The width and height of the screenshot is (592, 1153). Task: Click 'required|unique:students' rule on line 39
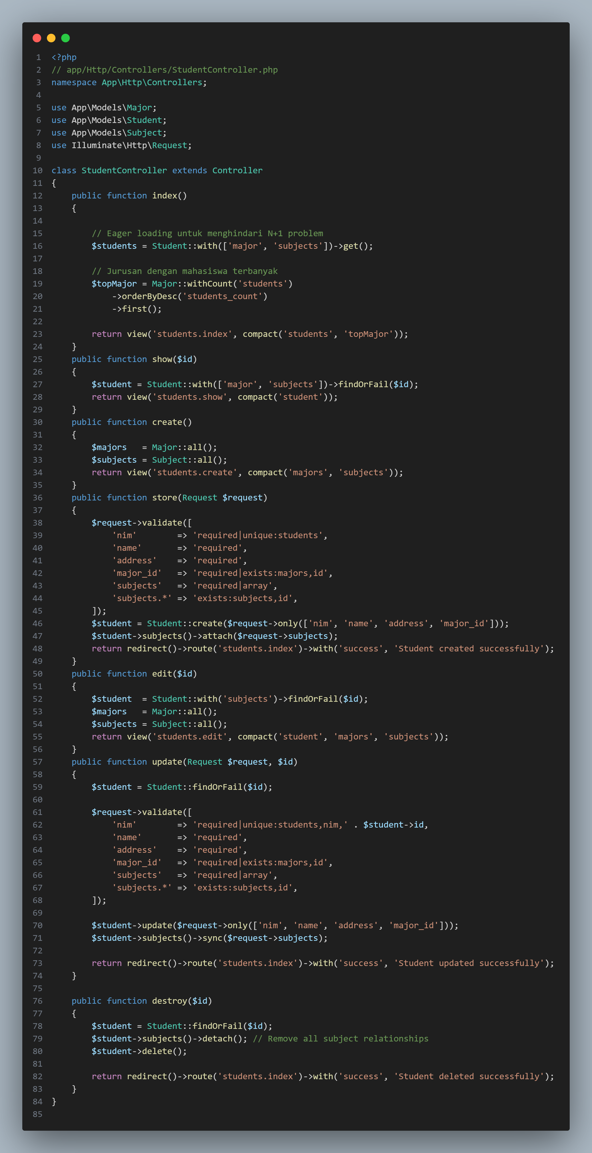[257, 535]
